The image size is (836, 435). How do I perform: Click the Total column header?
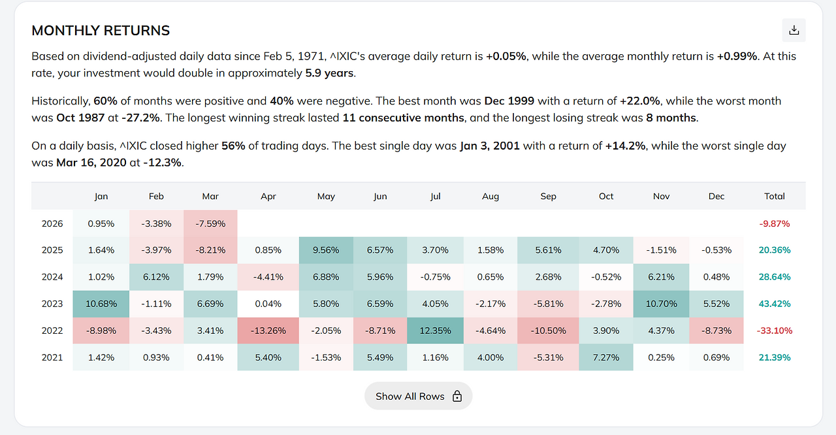[775, 196]
